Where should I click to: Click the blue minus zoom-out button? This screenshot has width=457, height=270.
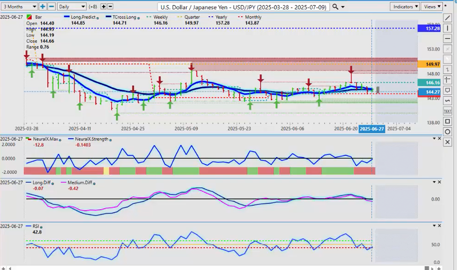click(51, 7)
